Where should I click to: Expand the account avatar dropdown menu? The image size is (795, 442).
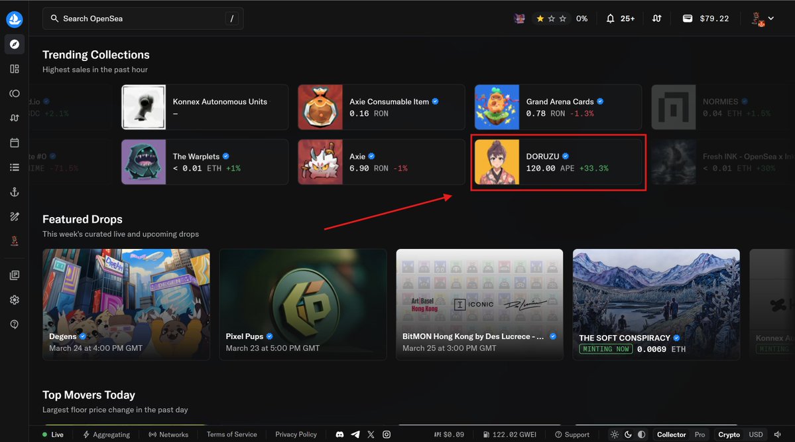[763, 19]
